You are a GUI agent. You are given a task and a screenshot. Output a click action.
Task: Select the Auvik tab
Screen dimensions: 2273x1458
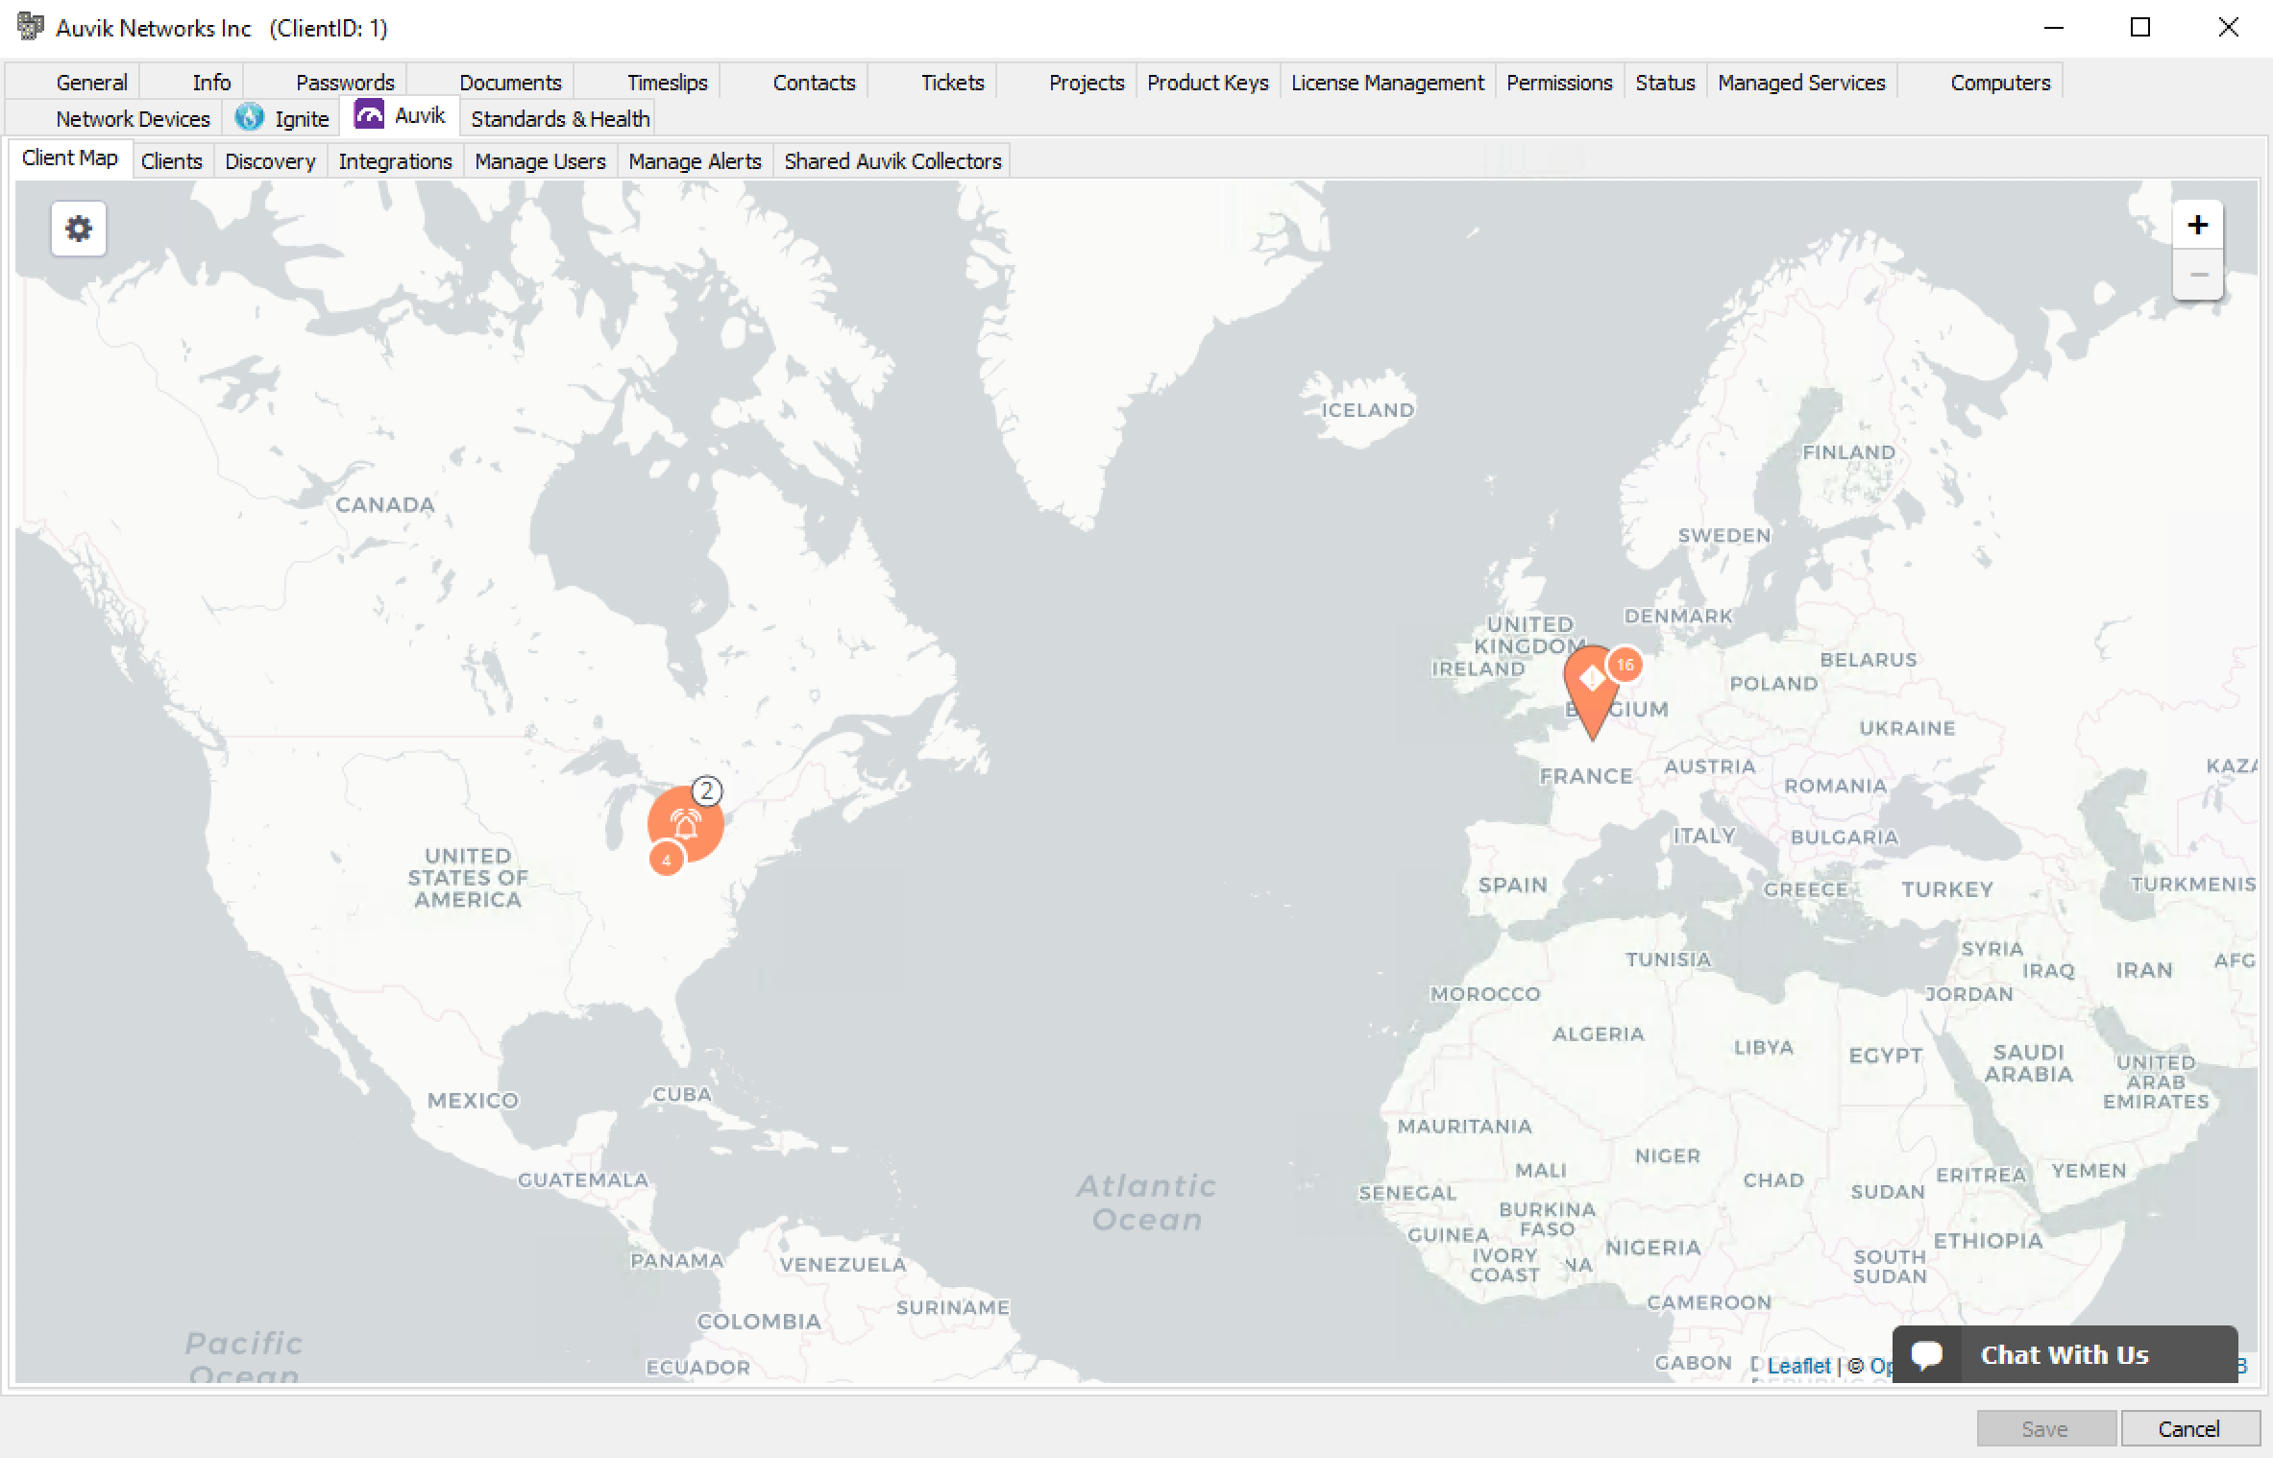tap(401, 116)
